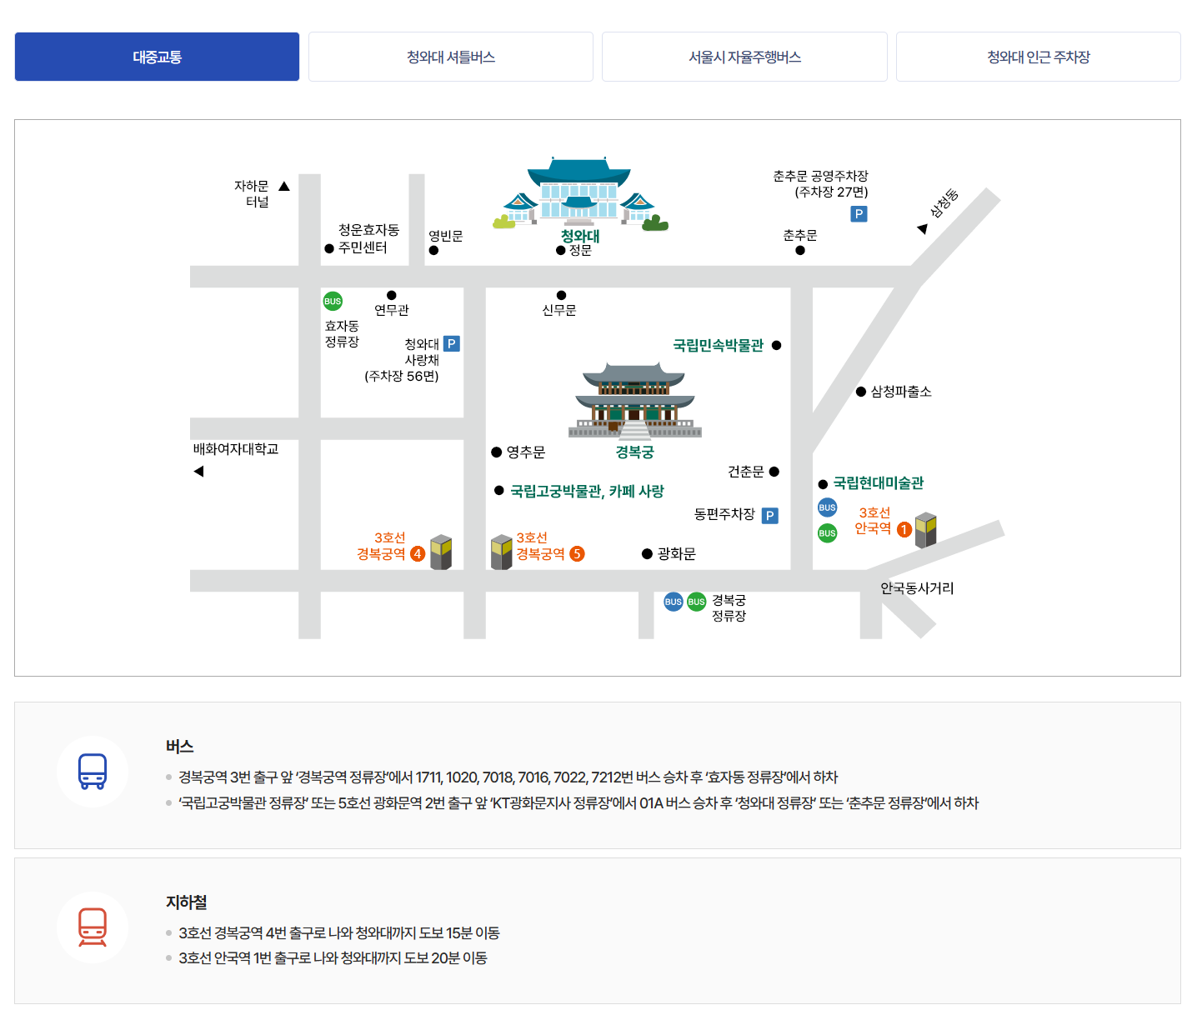Viewport: 1192px width, 1015px height.
Task: Click the active 대중교통 tab
Action: (157, 56)
